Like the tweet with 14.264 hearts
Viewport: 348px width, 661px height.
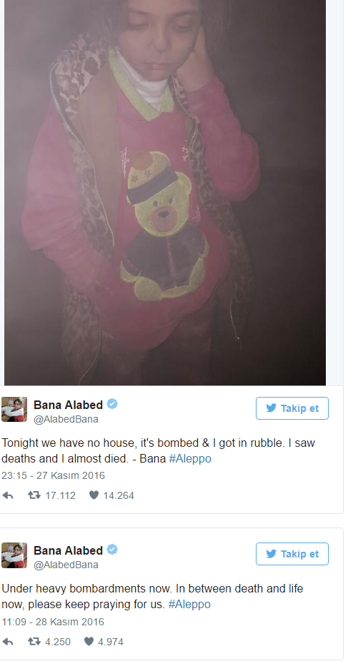(94, 495)
